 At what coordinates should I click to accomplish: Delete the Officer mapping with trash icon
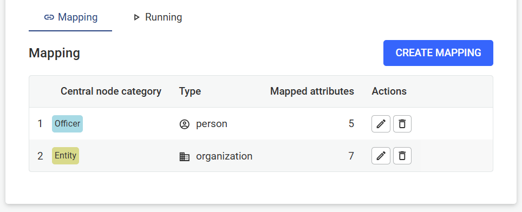402,124
